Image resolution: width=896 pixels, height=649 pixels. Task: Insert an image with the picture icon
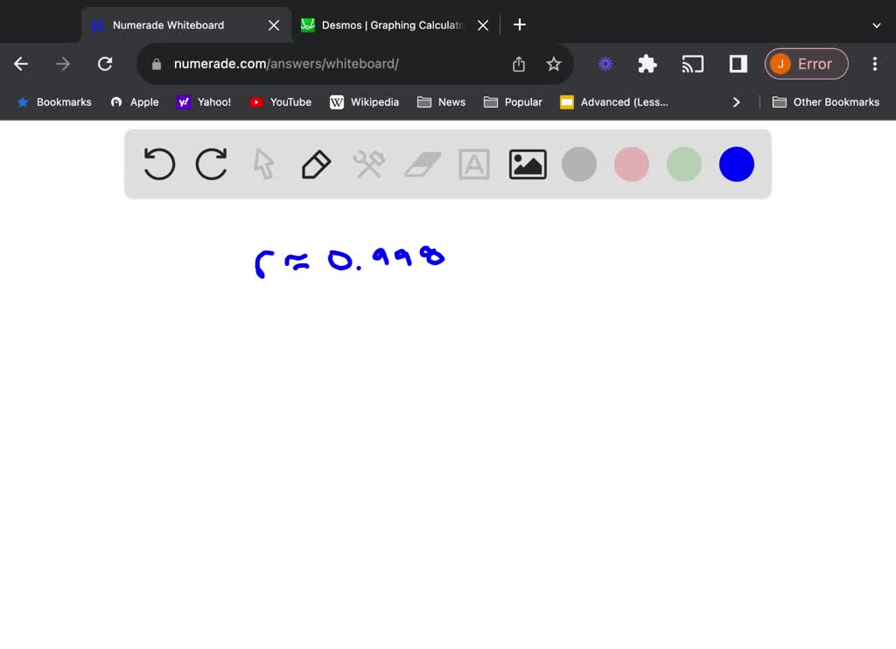tap(528, 164)
